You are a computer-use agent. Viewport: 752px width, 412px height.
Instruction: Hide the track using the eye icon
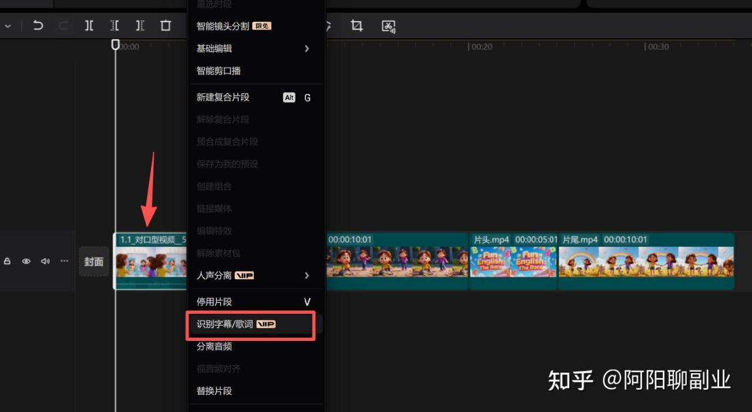pyautogui.click(x=26, y=261)
